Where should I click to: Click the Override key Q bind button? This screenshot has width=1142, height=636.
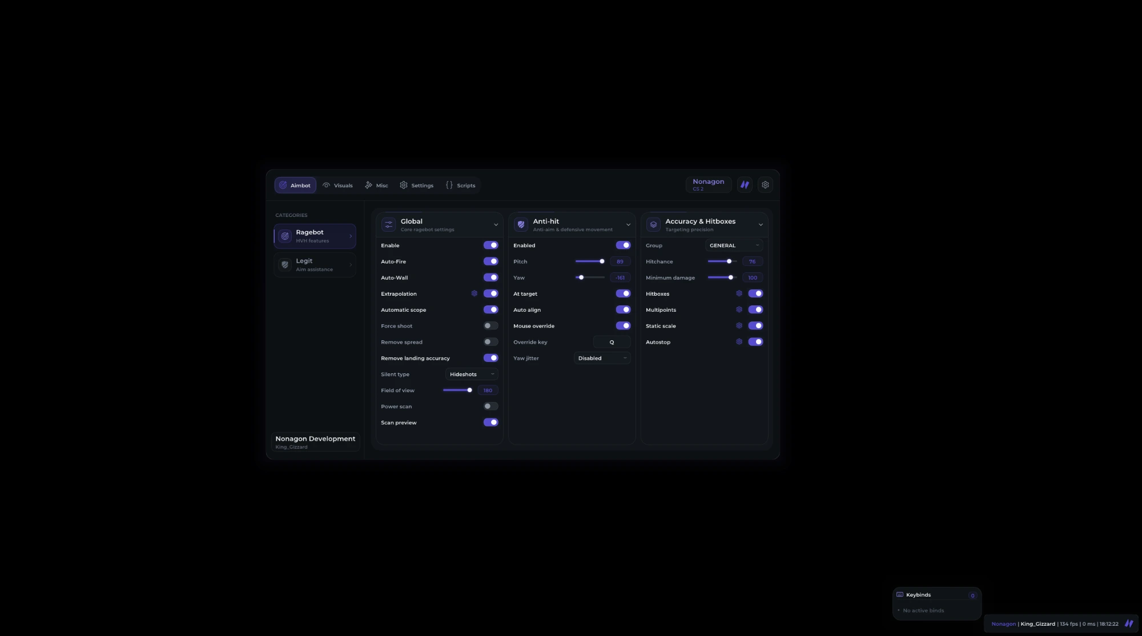click(612, 342)
